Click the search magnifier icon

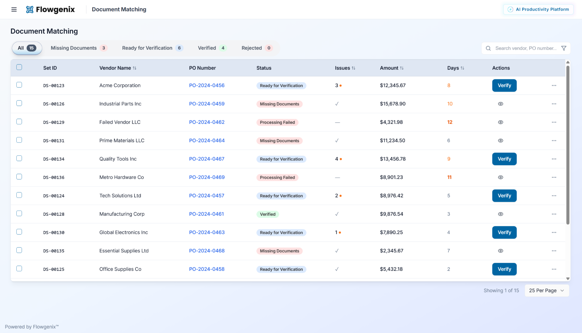point(488,48)
